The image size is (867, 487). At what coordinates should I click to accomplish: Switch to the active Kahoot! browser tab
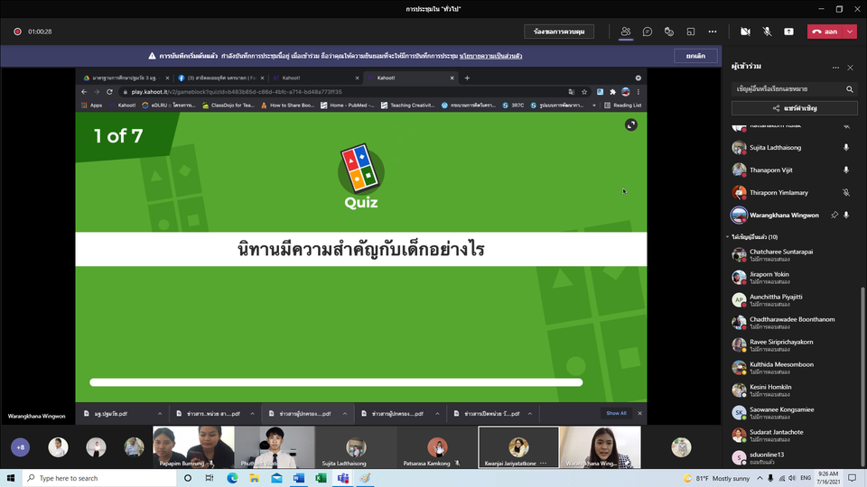click(x=409, y=78)
